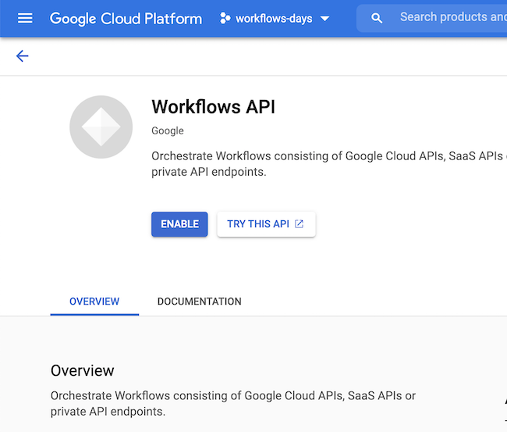Go back with the left arrow

(x=23, y=56)
